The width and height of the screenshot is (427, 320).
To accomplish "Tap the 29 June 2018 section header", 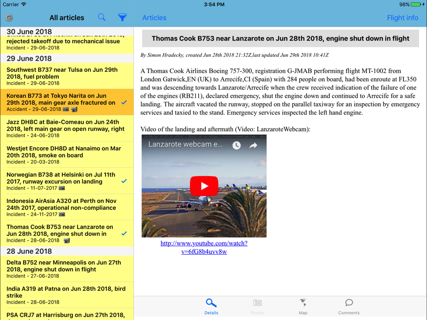I will [x=67, y=58].
